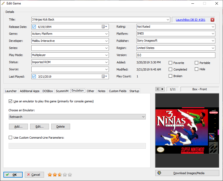Open the Notes tab

click(101, 91)
